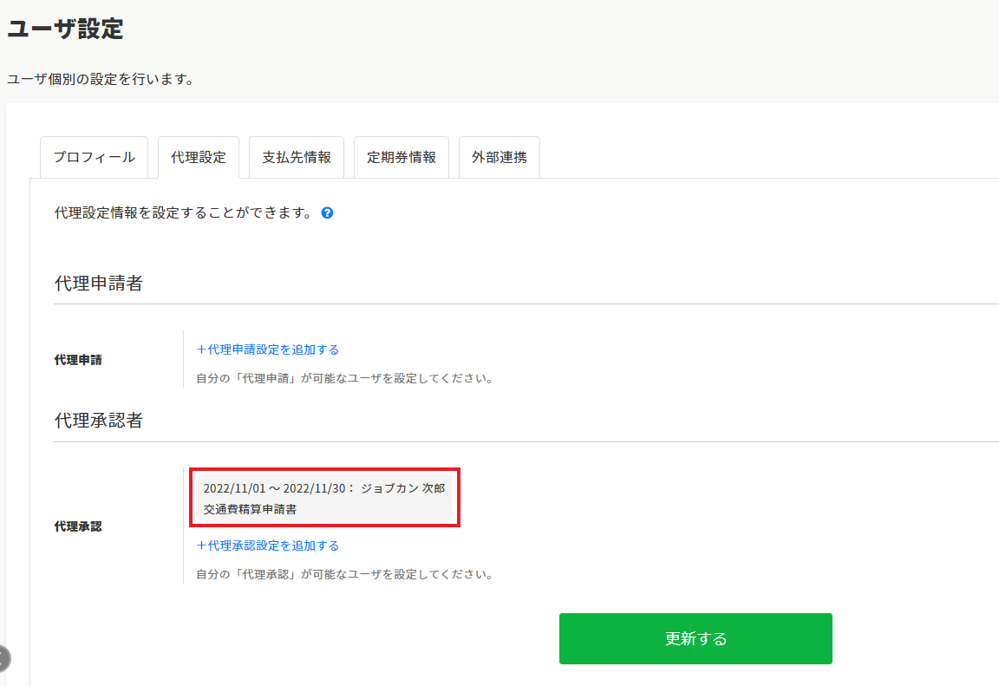Click the 代理承認者 section heading
999x686 pixels.
[x=98, y=421]
